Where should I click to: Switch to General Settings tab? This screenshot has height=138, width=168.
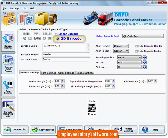[x=30, y=72]
